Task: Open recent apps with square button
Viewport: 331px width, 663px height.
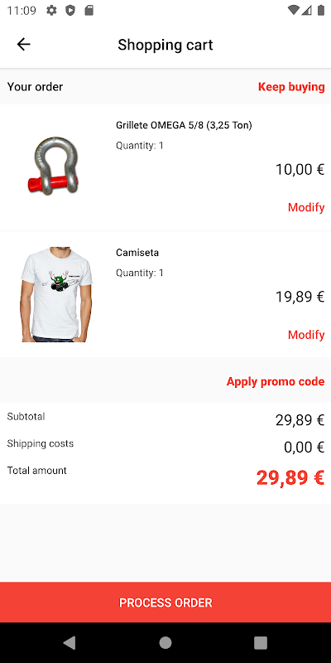Action: click(261, 643)
